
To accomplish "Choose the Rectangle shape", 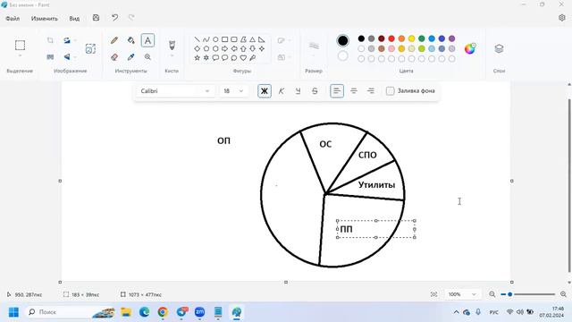I will coord(224,39).
